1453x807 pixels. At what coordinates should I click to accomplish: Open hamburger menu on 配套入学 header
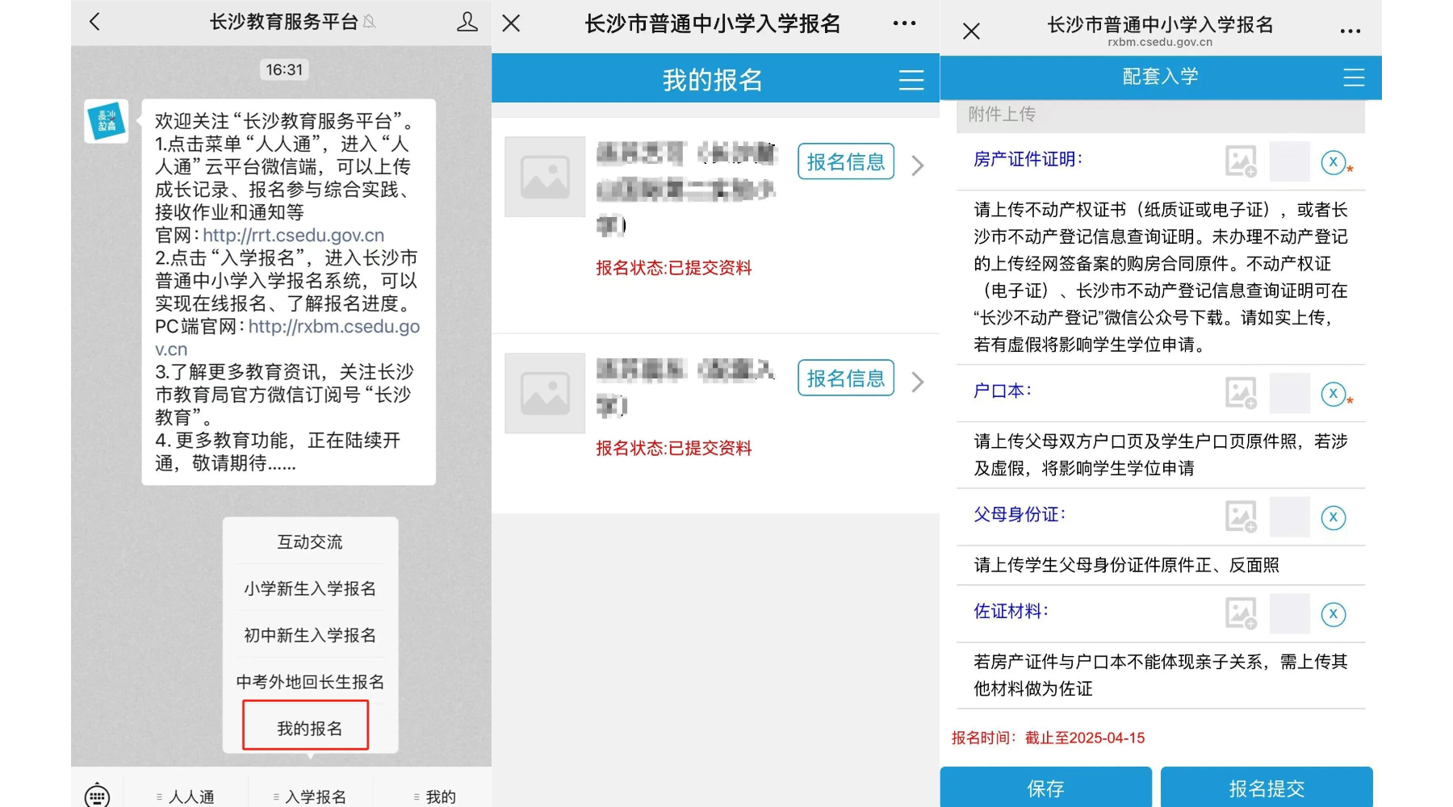click(1353, 77)
